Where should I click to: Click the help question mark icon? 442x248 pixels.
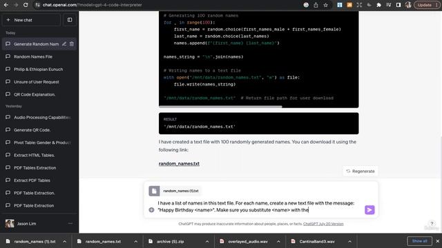[x=432, y=224]
